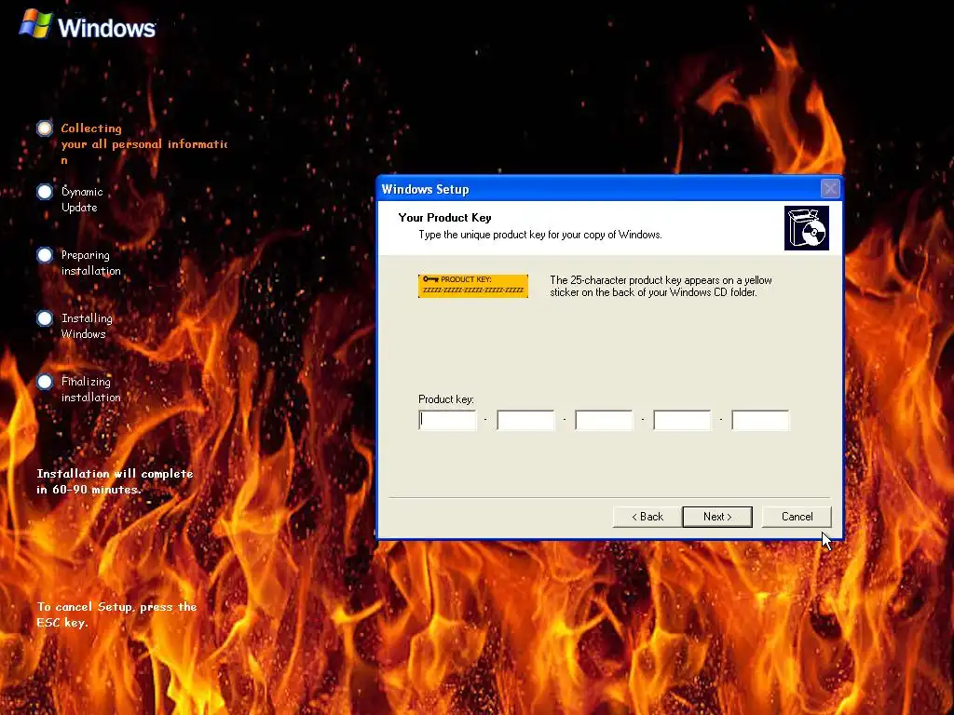Screen dimensions: 954x715
Task: Click the Next button
Action: tap(717, 517)
